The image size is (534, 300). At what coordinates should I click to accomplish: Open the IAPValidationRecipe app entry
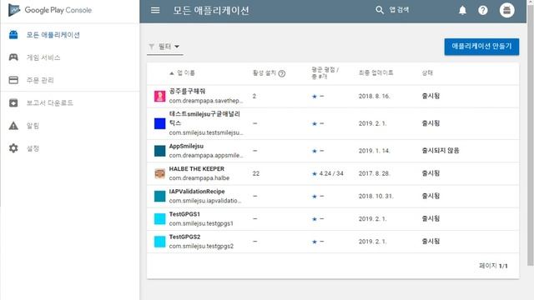pyautogui.click(x=333, y=197)
